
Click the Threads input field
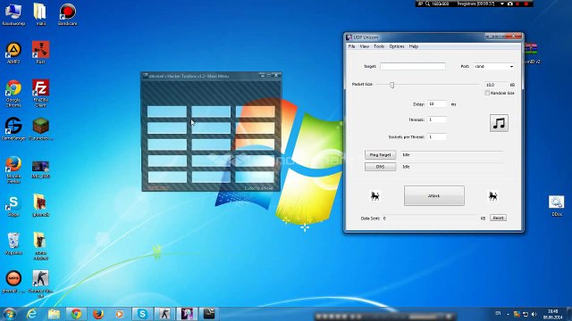(x=437, y=119)
